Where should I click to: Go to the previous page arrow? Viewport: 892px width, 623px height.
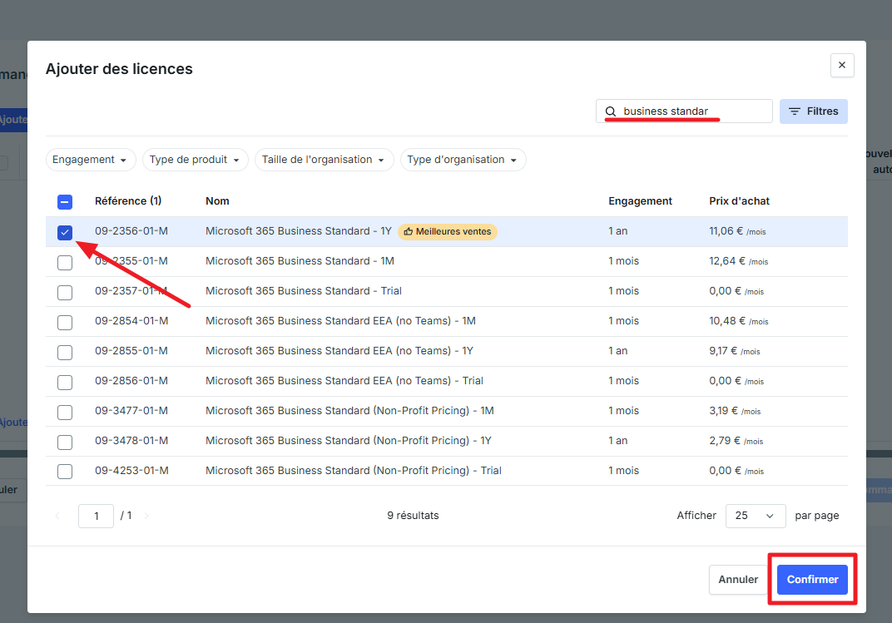coord(57,517)
